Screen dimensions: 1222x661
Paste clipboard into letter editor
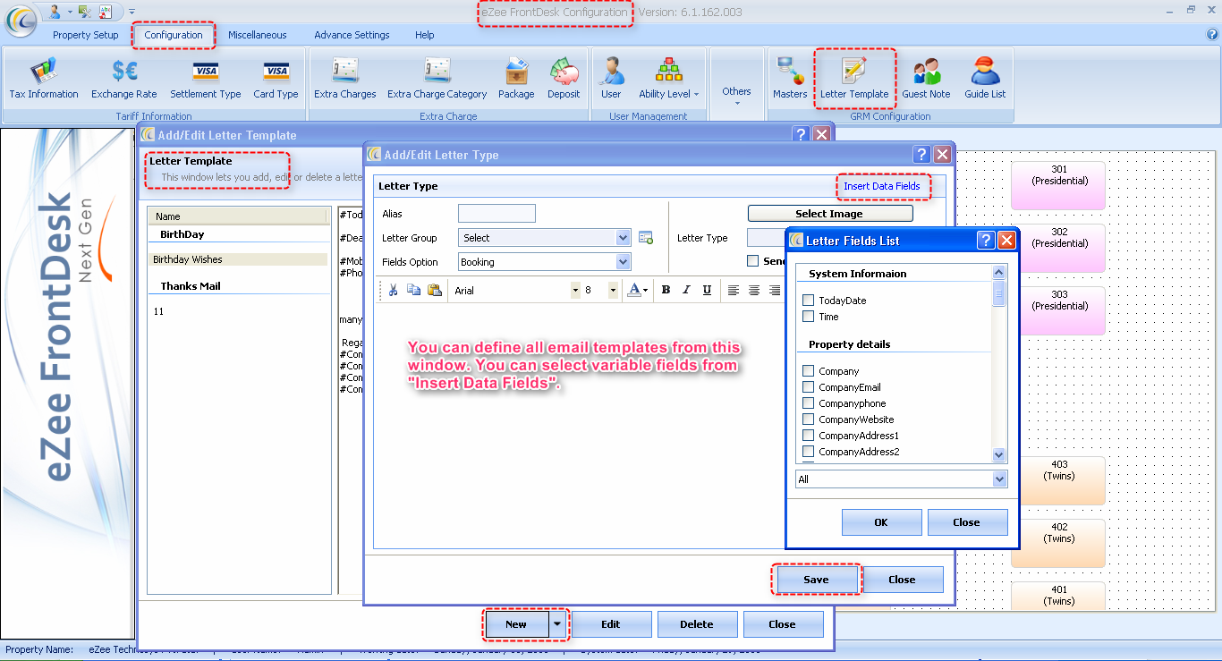(435, 290)
